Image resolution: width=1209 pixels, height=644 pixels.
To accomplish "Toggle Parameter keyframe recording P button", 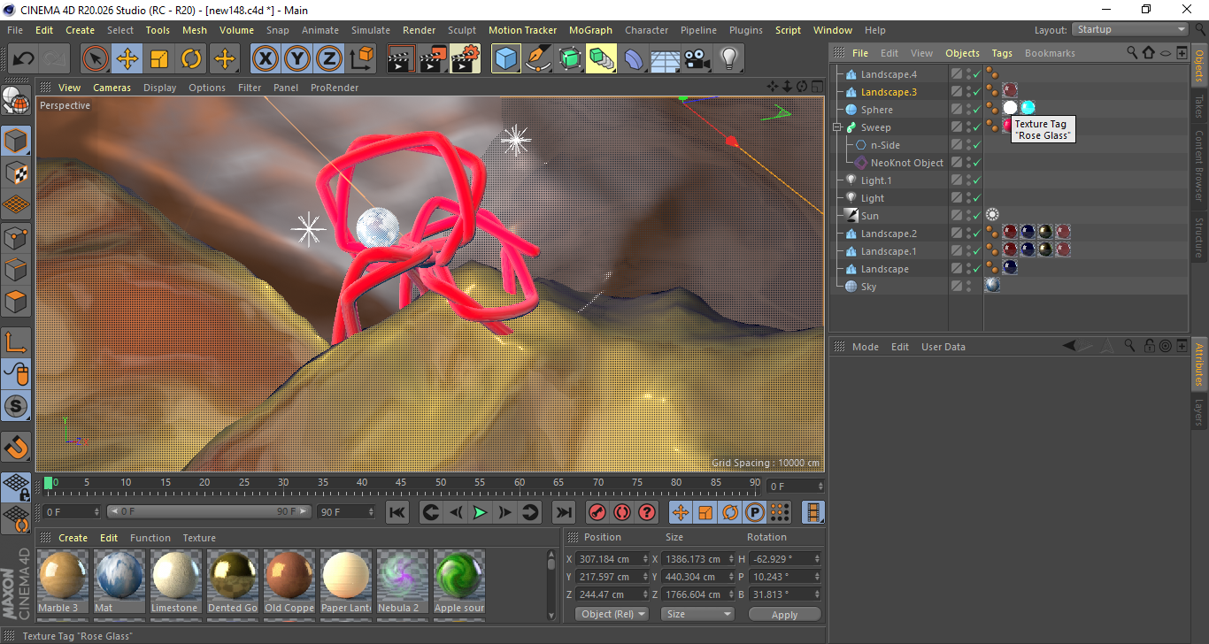I will tap(755, 512).
